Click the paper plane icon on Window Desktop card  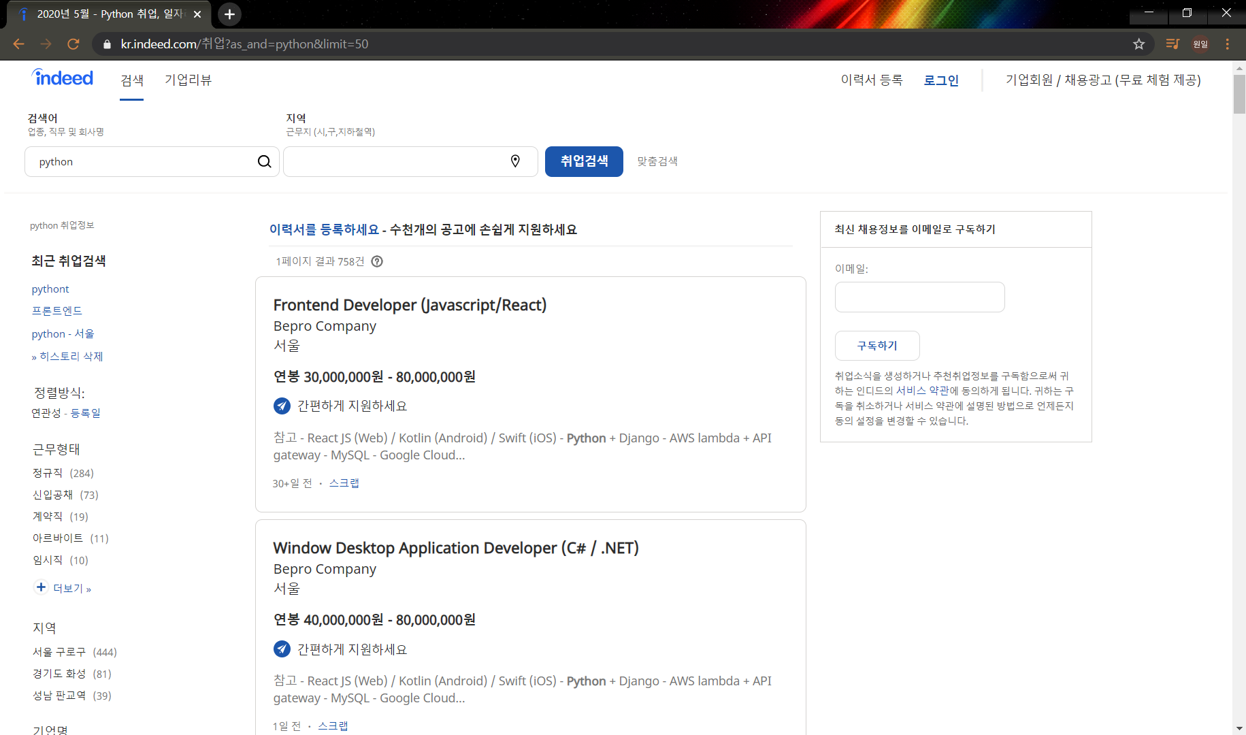[282, 649]
